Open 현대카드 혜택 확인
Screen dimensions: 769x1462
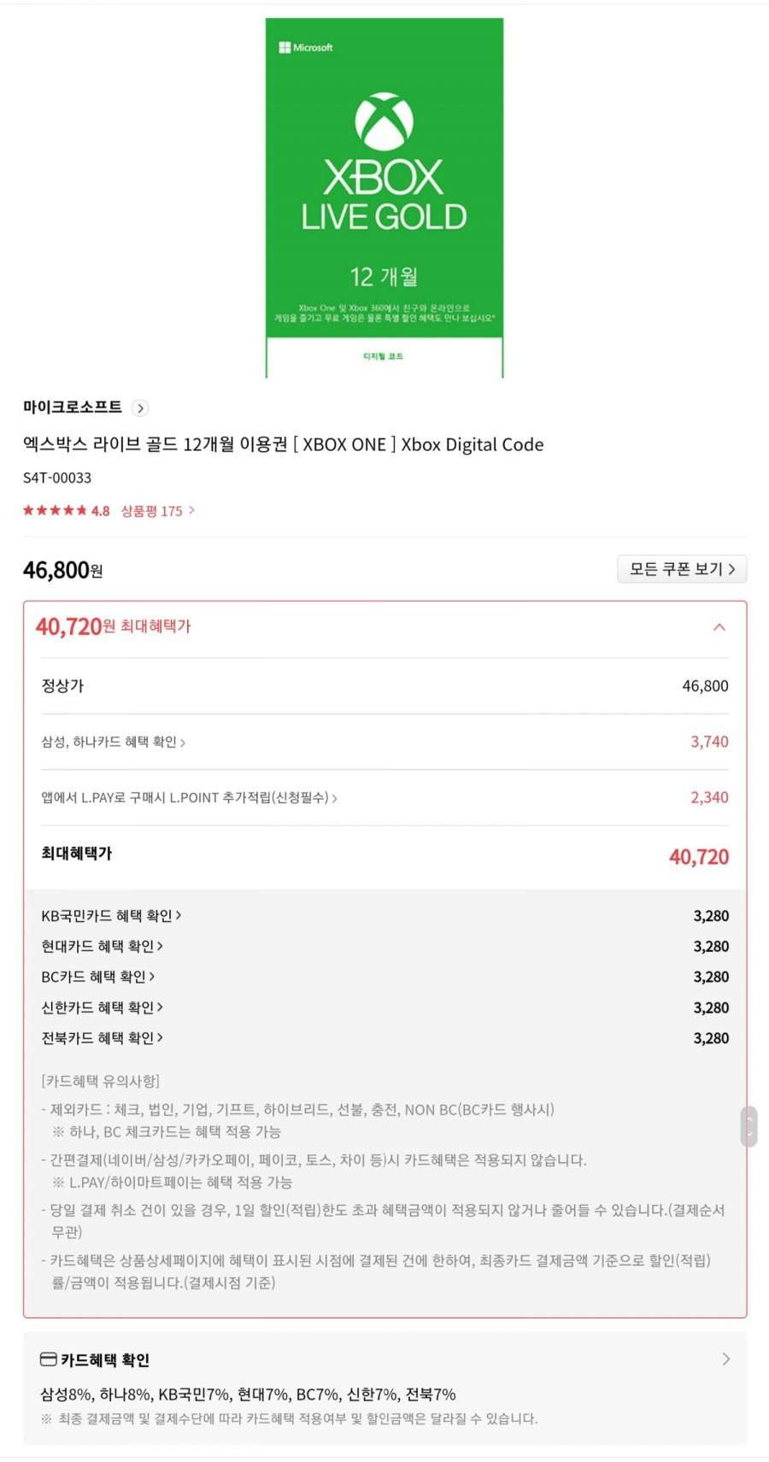coord(102,947)
